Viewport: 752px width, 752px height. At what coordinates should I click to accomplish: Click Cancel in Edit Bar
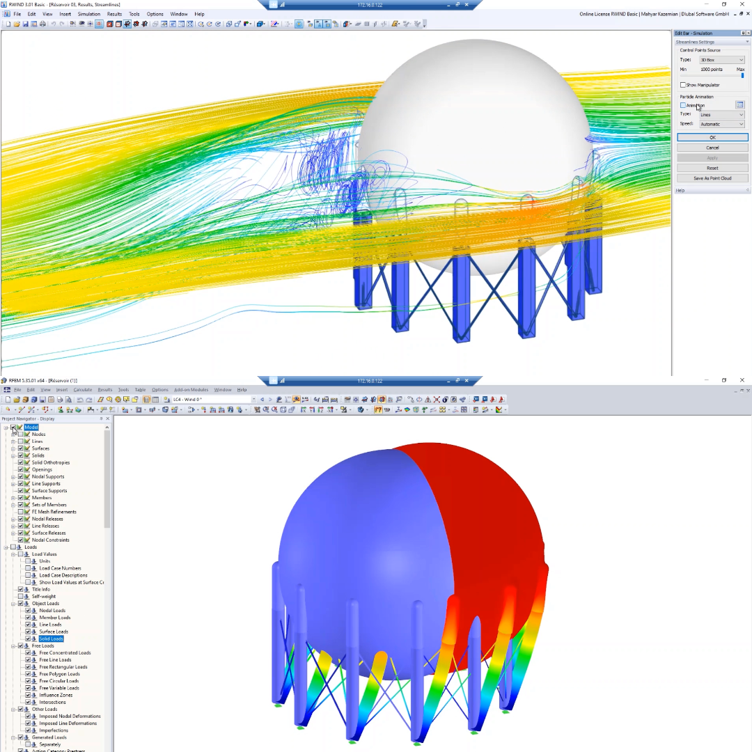[x=712, y=148]
